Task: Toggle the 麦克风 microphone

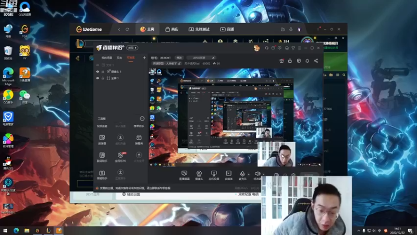Action: click(242, 175)
